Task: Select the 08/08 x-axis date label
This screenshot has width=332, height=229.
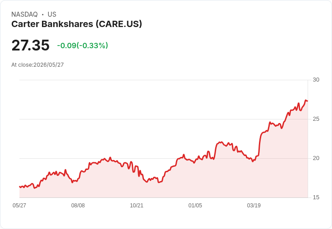Action: point(78,206)
